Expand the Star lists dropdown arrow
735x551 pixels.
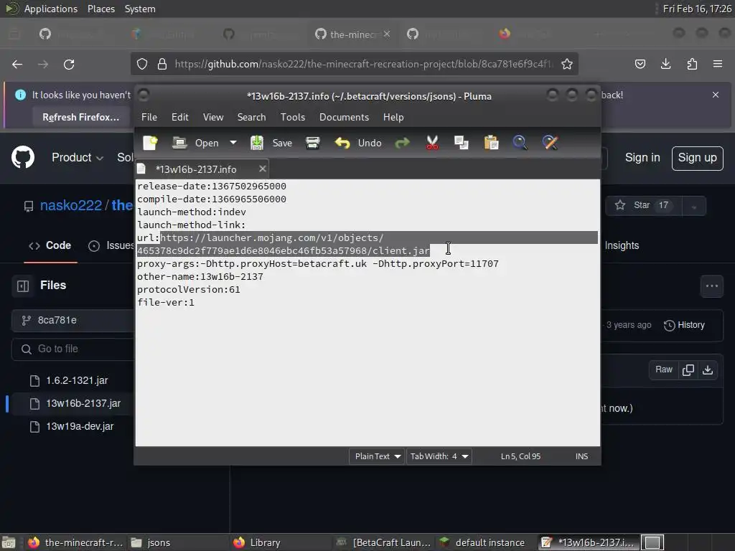tap(694, 206)
